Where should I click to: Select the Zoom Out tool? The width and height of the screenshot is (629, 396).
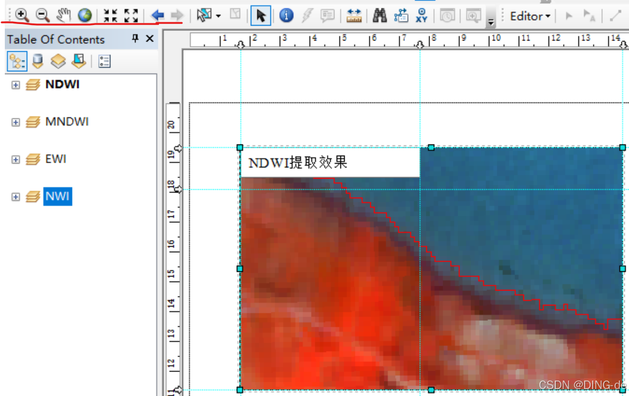point(42,15)
